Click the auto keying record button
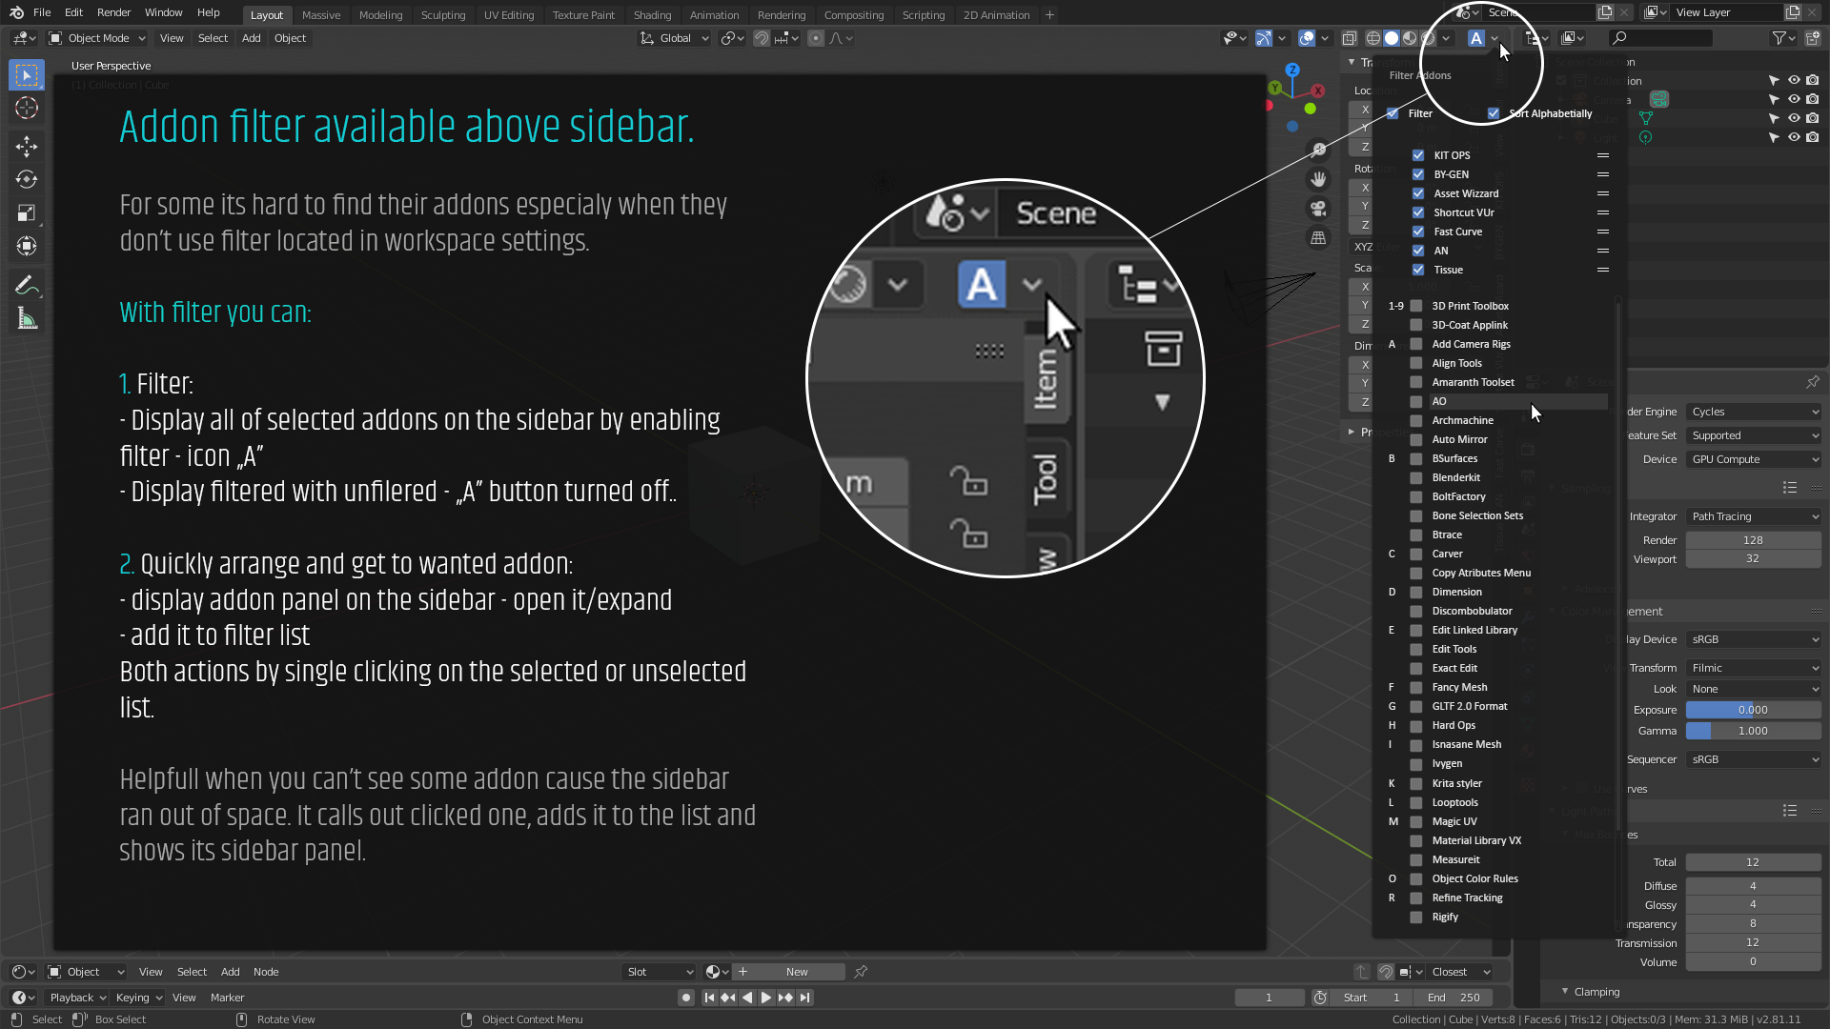This screenshot has width=1830, height=1029. [685, 998]
